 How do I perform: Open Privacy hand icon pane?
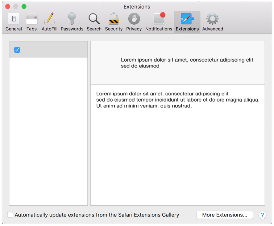(134, 22)
